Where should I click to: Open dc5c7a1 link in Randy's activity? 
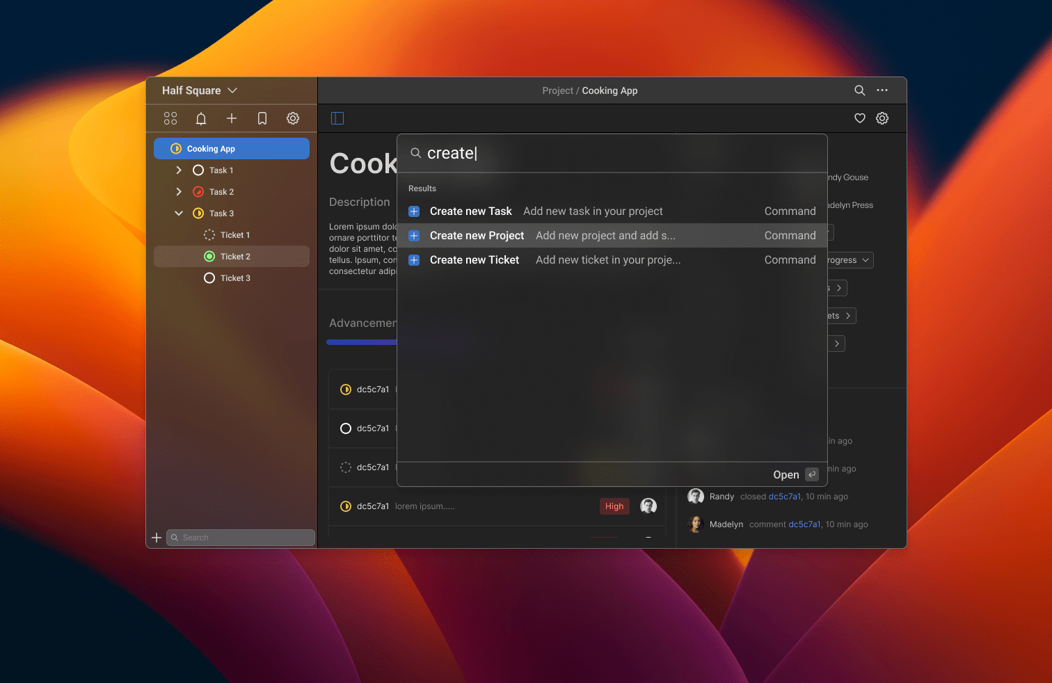(785, 497)
